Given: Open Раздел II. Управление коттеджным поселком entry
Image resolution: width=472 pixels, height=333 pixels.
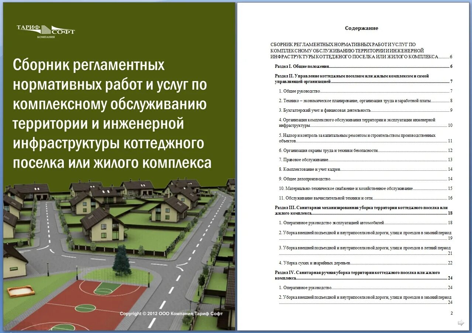Looking at the screenshot, I should tap(351, 79).
